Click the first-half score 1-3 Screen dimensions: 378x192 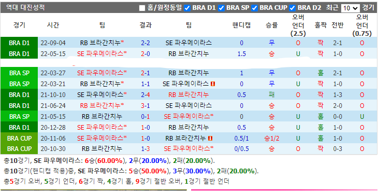click(338, 94)
